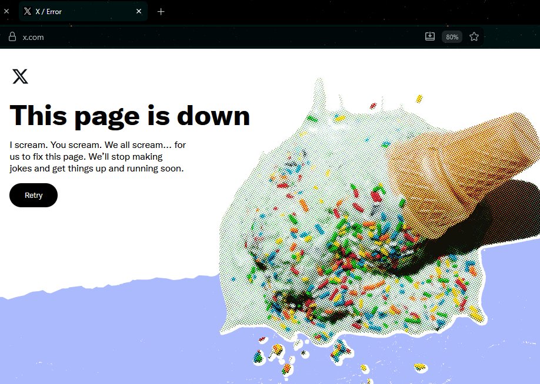Close the X / Error tab
The width and height of the screenshot is (540, 384).
[139, 11]
